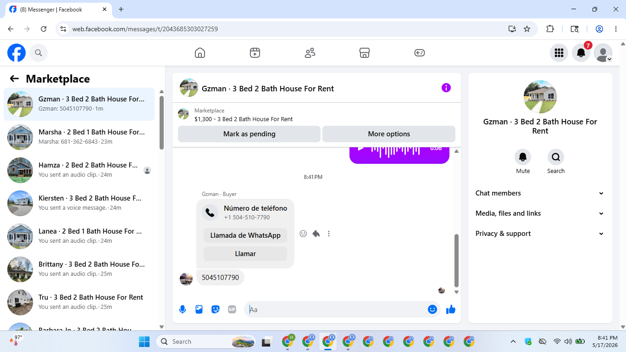Open conversation information purple icon

click(x=446, y=88)
